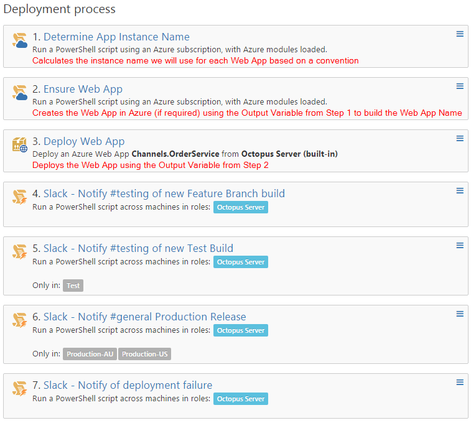Open Slack - Notify of deployment failure step
Screen dimensions: 476x423
[128, 386]
